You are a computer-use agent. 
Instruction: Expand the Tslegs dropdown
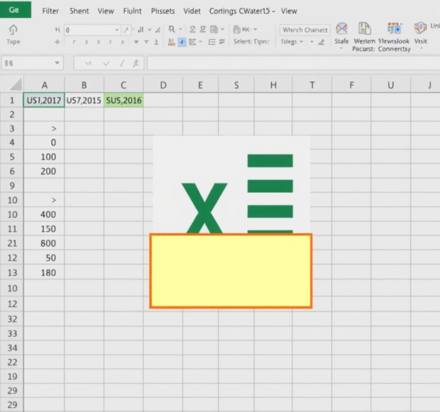301,42
